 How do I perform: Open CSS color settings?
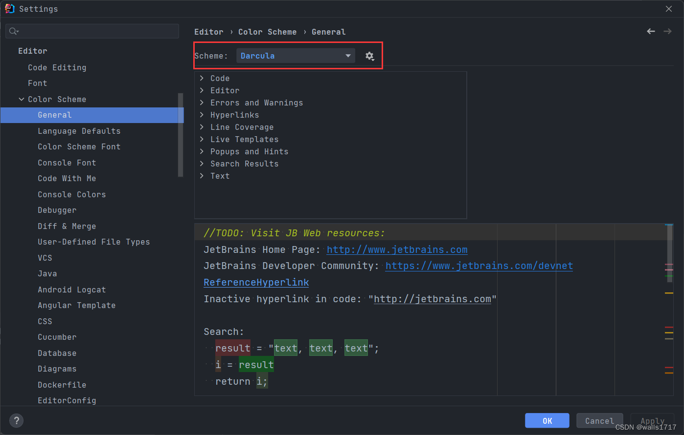45,321
